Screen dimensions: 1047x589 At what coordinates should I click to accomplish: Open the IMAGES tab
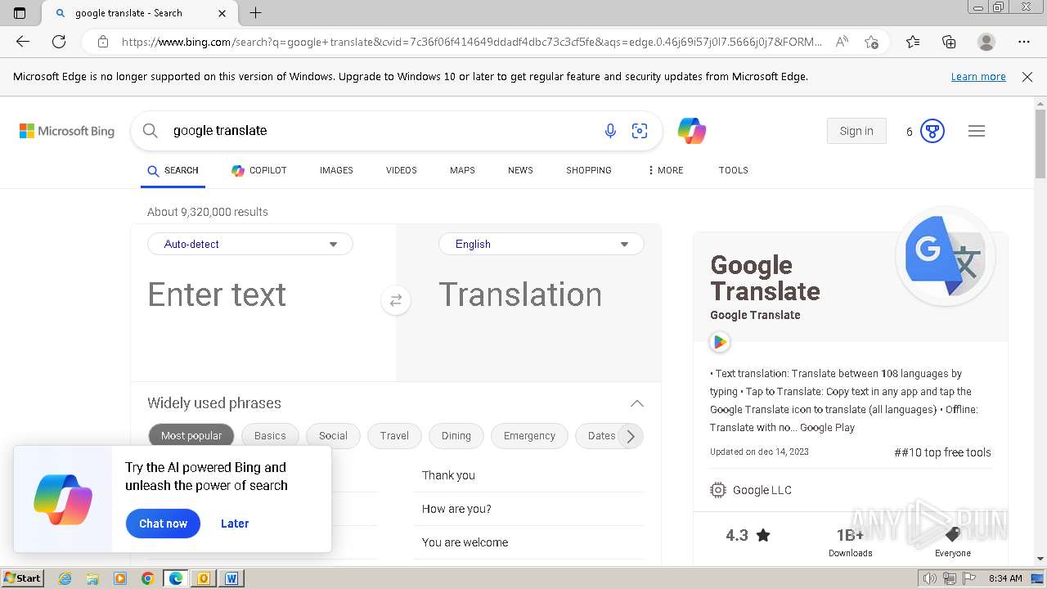tap(336, 170)
